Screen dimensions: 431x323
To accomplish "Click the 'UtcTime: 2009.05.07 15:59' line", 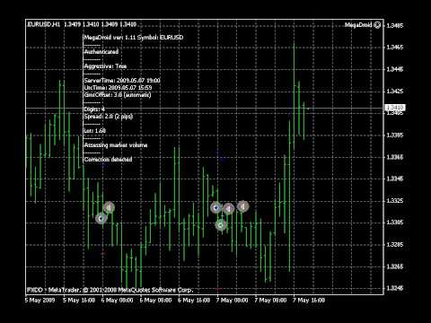I will click(x=118, y=88).
